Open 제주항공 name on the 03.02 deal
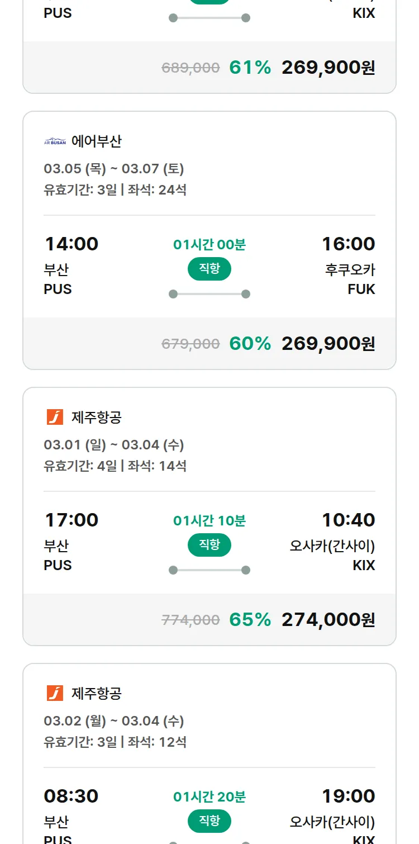This screenshot has height=844, width=419. tap(96, 693)
